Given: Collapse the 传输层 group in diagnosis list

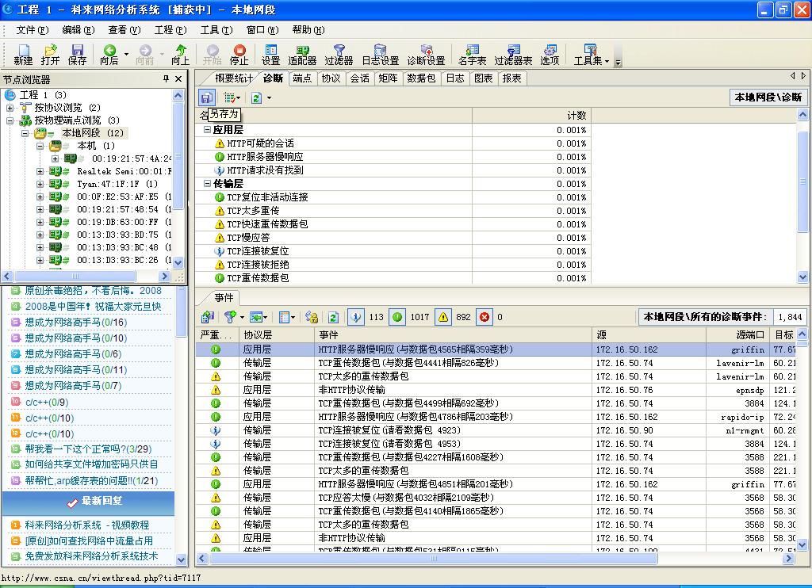Looking at the screenshot, I should (x=207, y=183).
